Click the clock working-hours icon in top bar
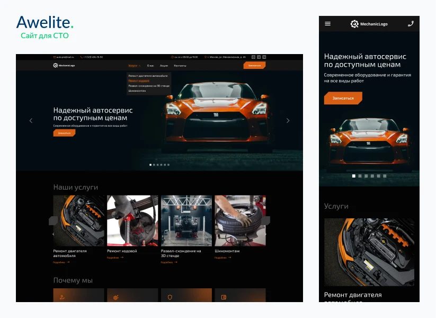The width and height of the screenshot is (436, 318). coord(172,57)
